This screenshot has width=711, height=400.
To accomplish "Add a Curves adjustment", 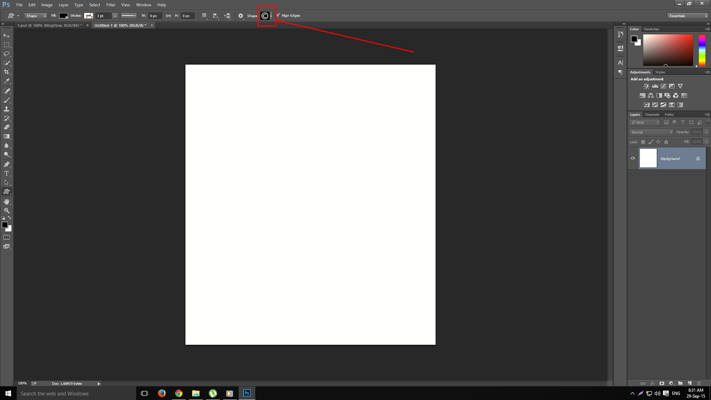I will tap(663, 86).
